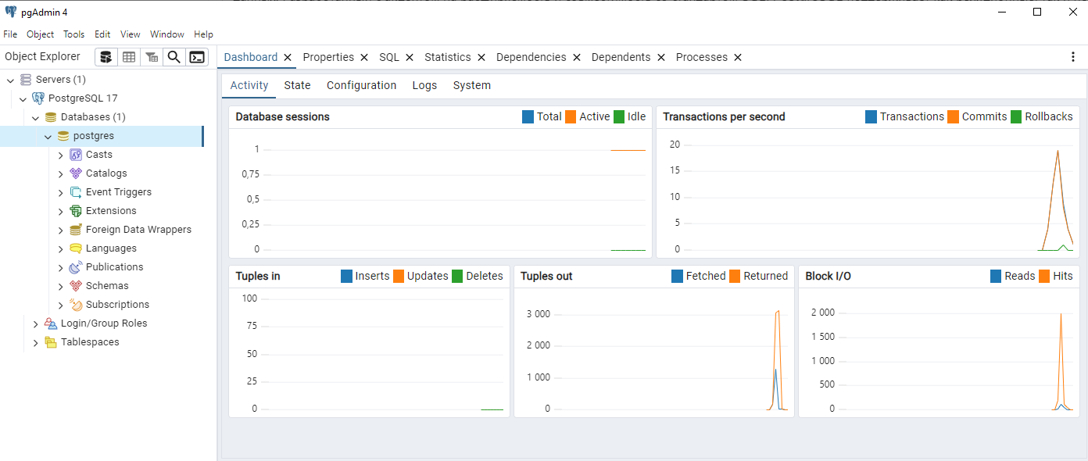Screen dimensions: 1088x461
Task: Click the Casts node icon
Action: (76, 155)
